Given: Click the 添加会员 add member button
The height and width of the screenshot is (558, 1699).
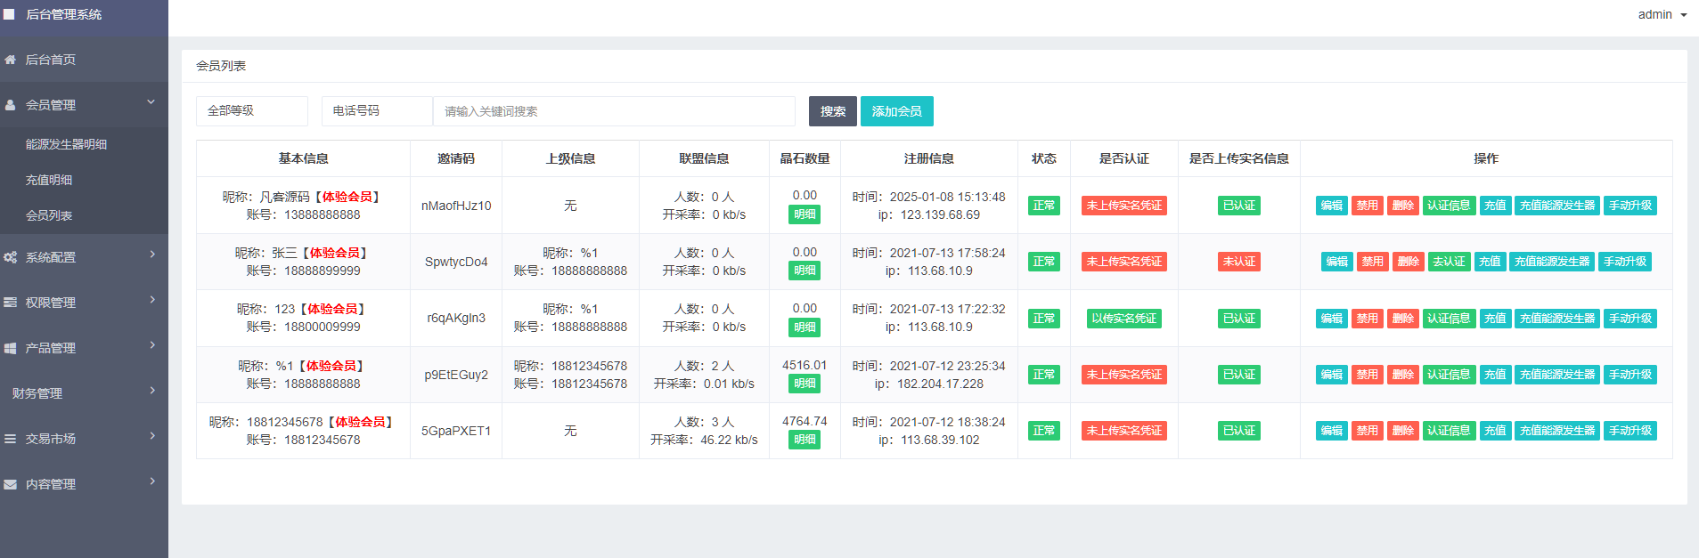Looking at the screenshot, I should 896,111.
